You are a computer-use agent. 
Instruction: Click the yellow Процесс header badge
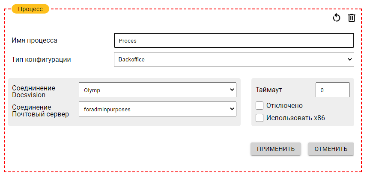tap(30, 9)
